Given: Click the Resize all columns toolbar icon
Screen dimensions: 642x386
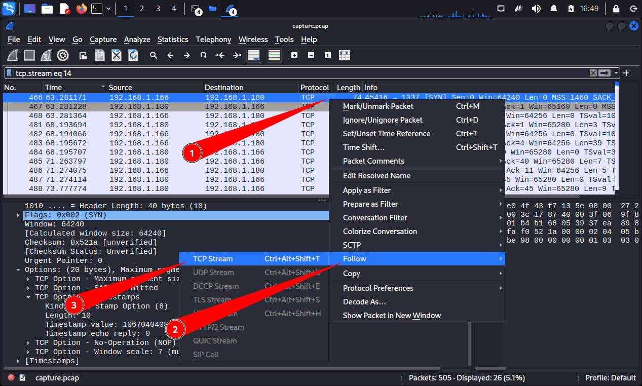Looking at the screenshot, I should 345,55.
